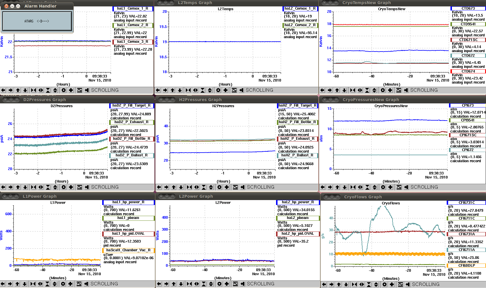Click the SCROLLING status in L2Temps toolbar
Screen dimensions: 486x288
tap(259, 90)
